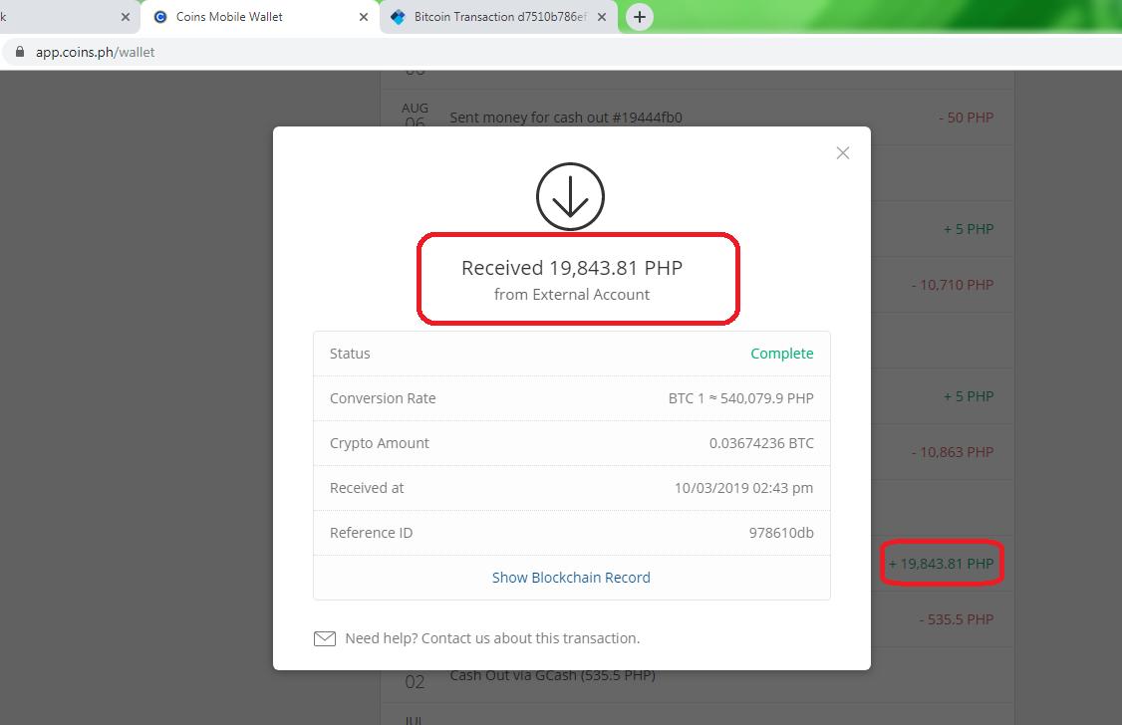Screen dimensions: 1122x725
Task: Close the Coins Mobile Wallet tab
Action: (x=364, y=17)
